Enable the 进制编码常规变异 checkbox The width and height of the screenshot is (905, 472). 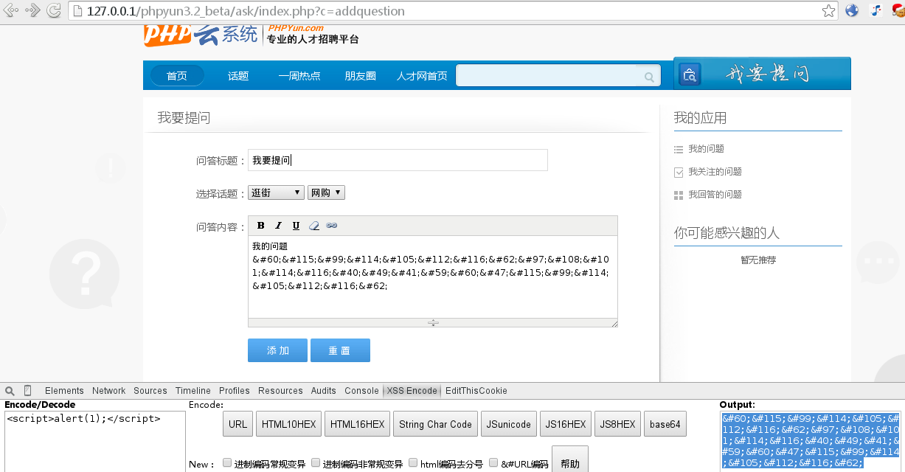[227, 463]
